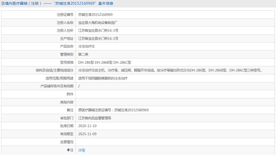Click intended use text 适用于视网膜脱离眼疾的冷冻治疗
Screen dimensions: 276x156
point(103,78)
